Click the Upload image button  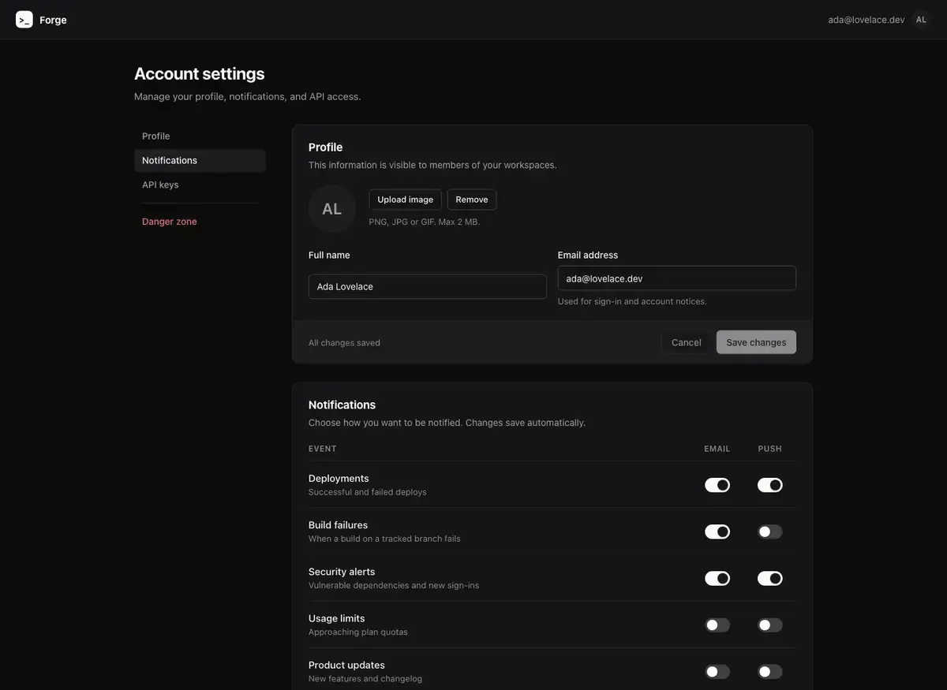pos(405,200)
